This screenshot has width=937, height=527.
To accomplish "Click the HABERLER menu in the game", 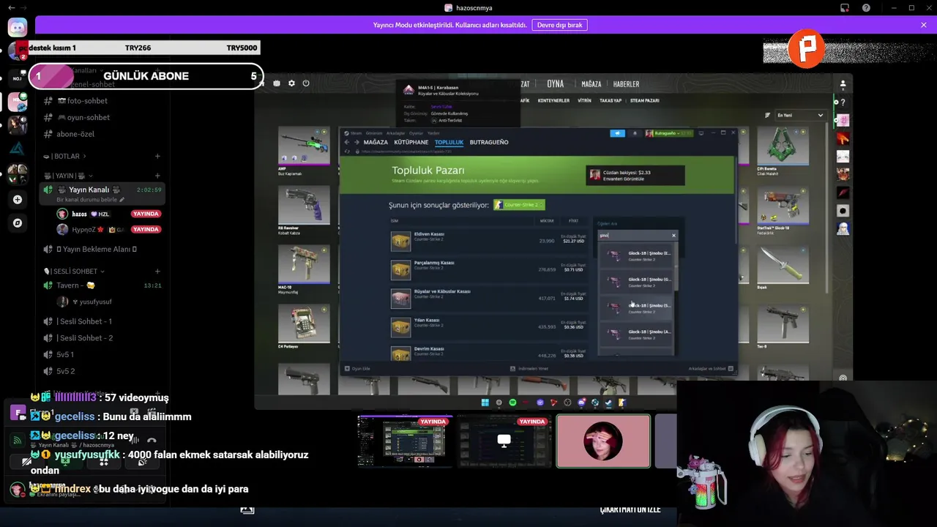I will click(626, 84).
